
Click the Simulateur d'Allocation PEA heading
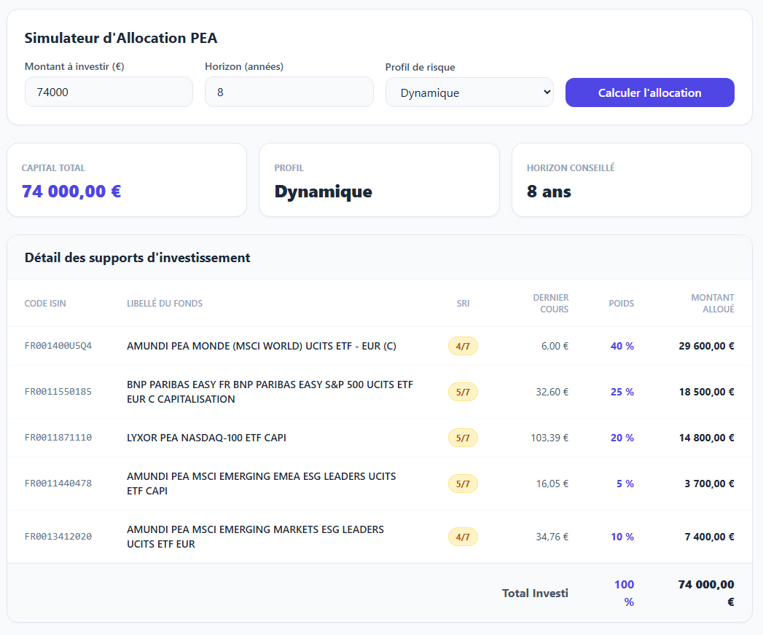pyautogui.click(x=121, y=38)
